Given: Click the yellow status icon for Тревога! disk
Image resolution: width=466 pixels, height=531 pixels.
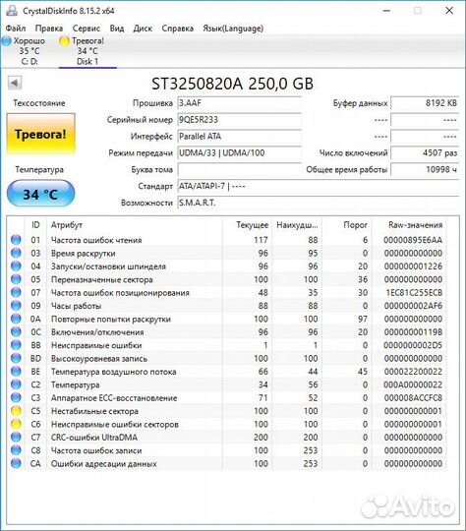Looking at the screenshot, I should (64, 41).
